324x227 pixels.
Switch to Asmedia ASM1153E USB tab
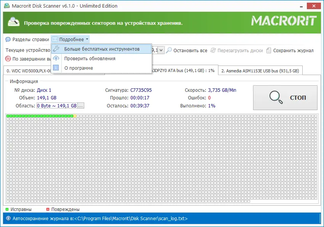[x=260, y=71]
